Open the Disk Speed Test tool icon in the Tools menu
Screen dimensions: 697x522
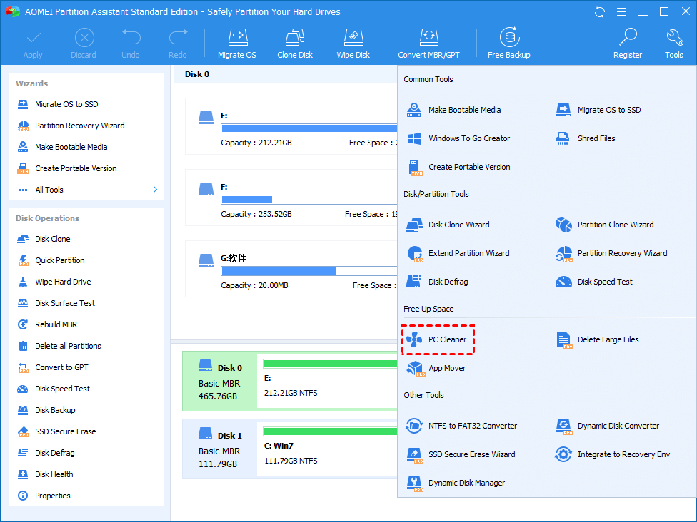[x=564, y=282]
